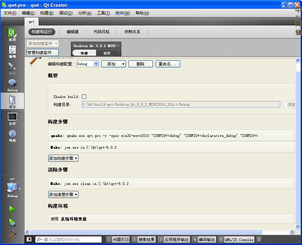Screen dimensions: 302x245
Task: Click the horizontal scrollbar right arrow
Action: [292, 232]
